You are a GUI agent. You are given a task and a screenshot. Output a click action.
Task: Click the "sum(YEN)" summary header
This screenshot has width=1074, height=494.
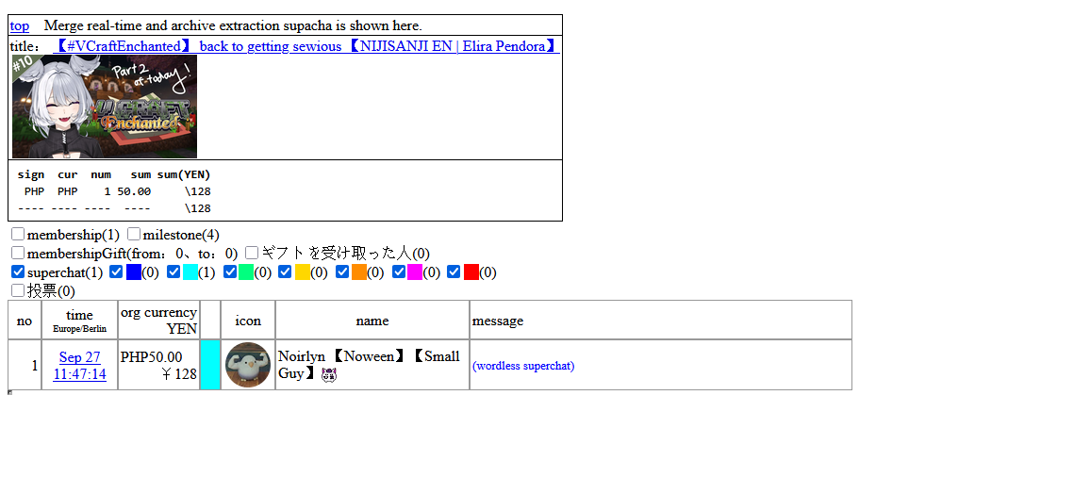click(x=184, y=174)
